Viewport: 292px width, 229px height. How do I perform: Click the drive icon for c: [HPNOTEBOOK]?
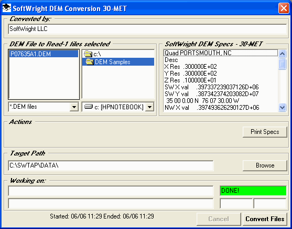[88, 107]
